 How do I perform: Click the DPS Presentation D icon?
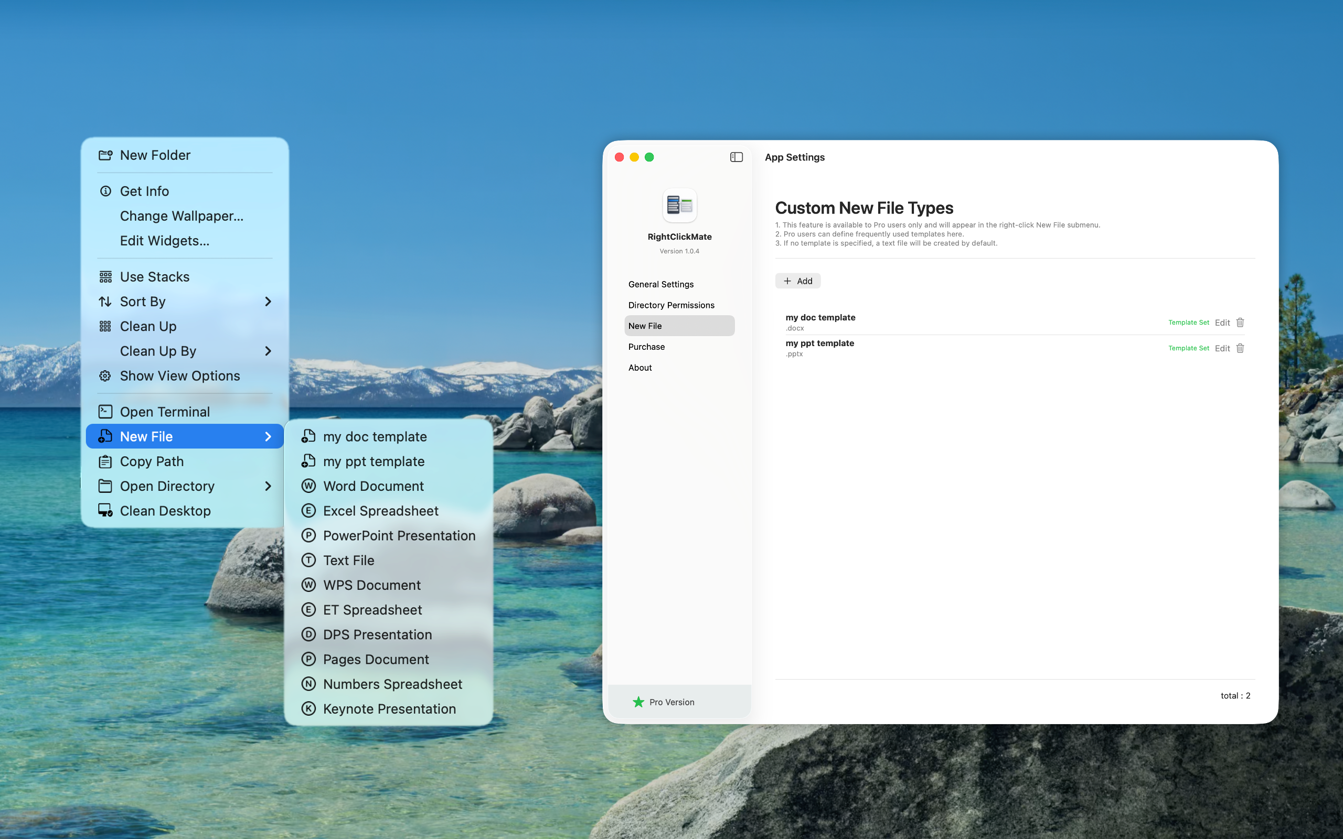point(308,634)
